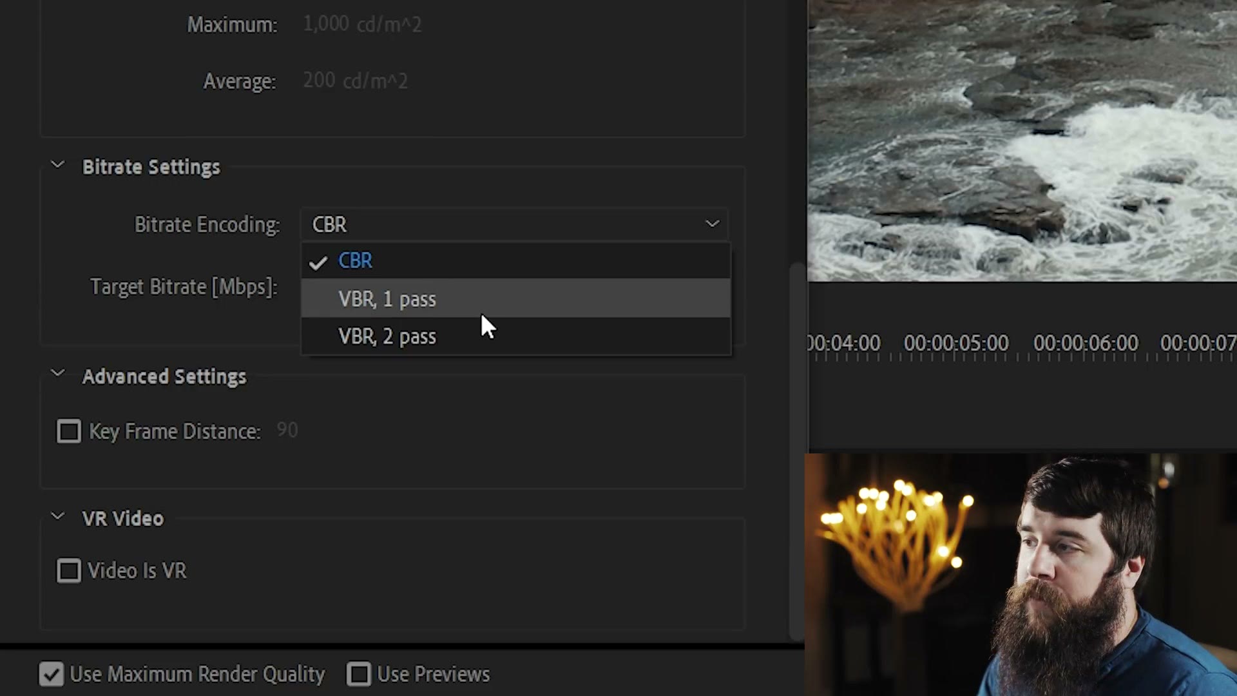The height and width of the screenshot is (696, 1237).
Task: Enable the Use Previews checkbox
Action: 359,674
